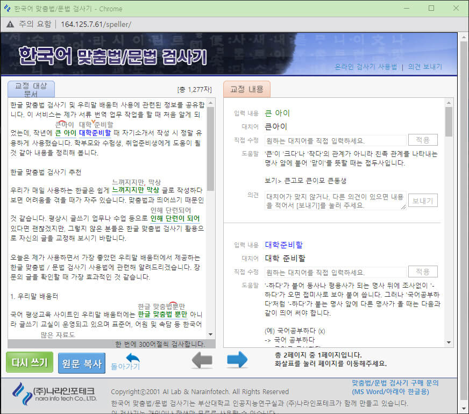The width and height of the screenshot is (469, 414).
Task: Select the 교정 내용 tab header
Action: 246,89
